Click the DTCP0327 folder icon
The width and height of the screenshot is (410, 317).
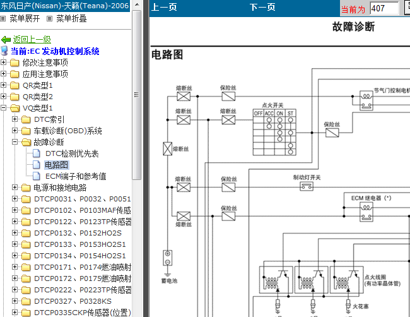(x=26, y=301)
